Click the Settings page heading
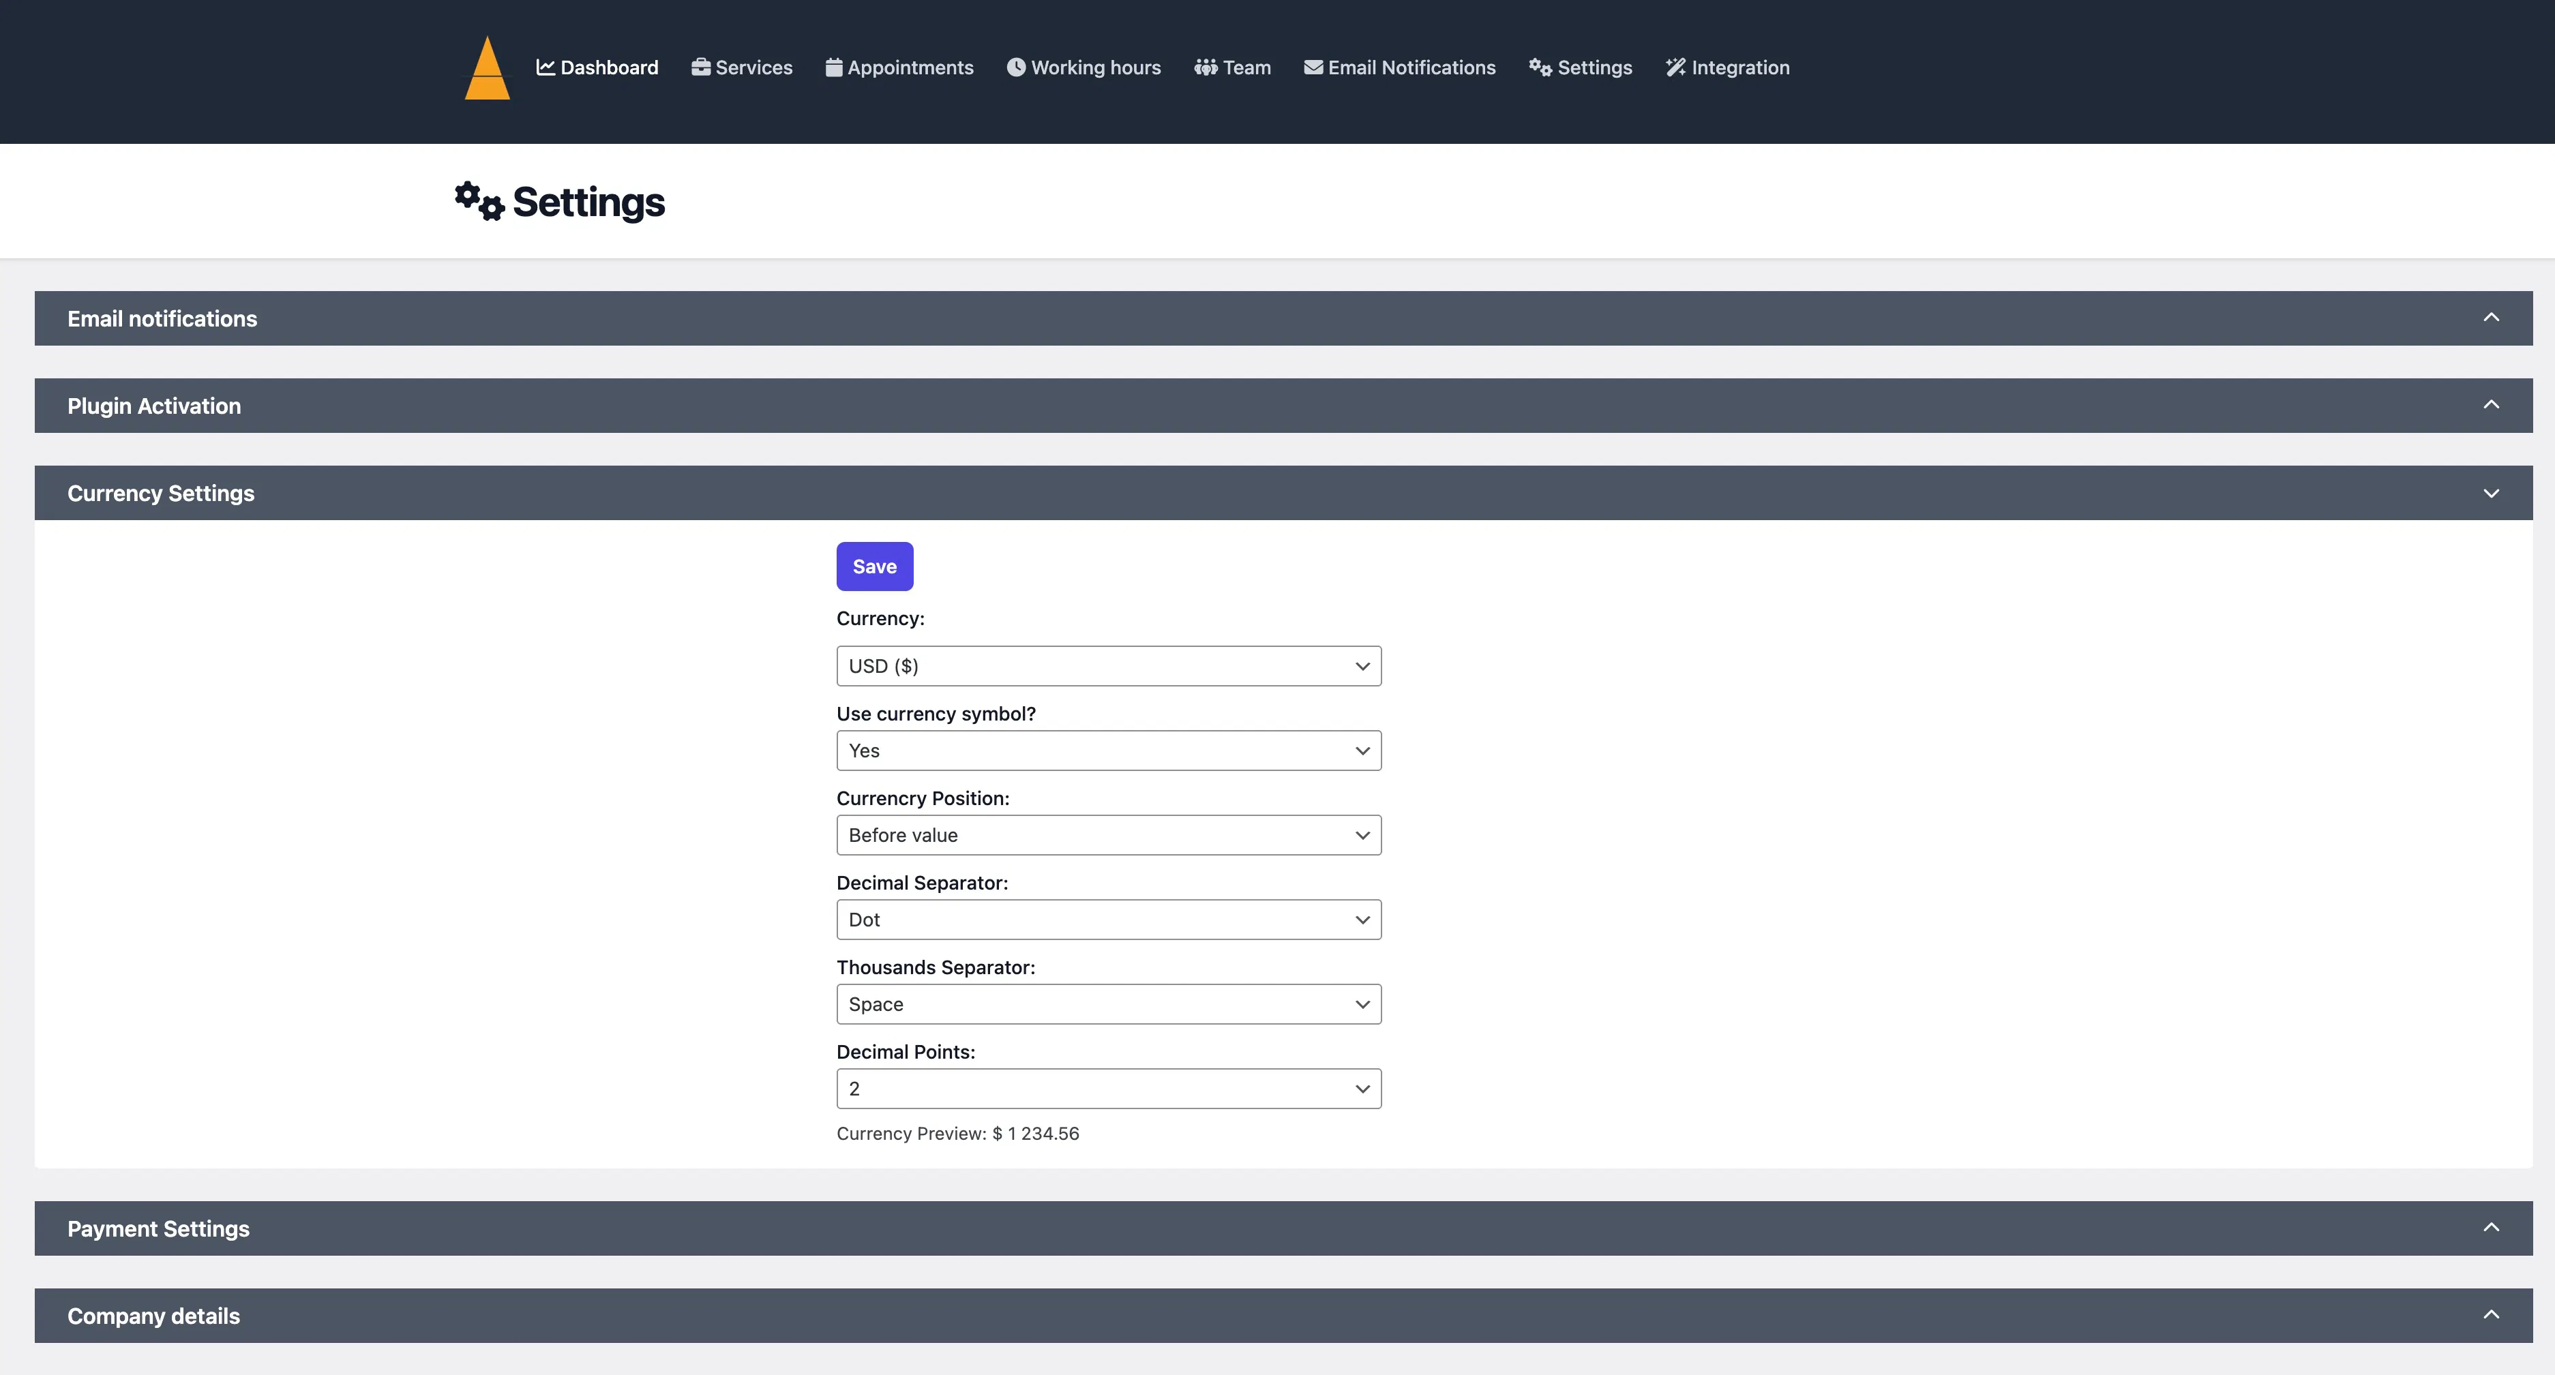 pos(589,202)
